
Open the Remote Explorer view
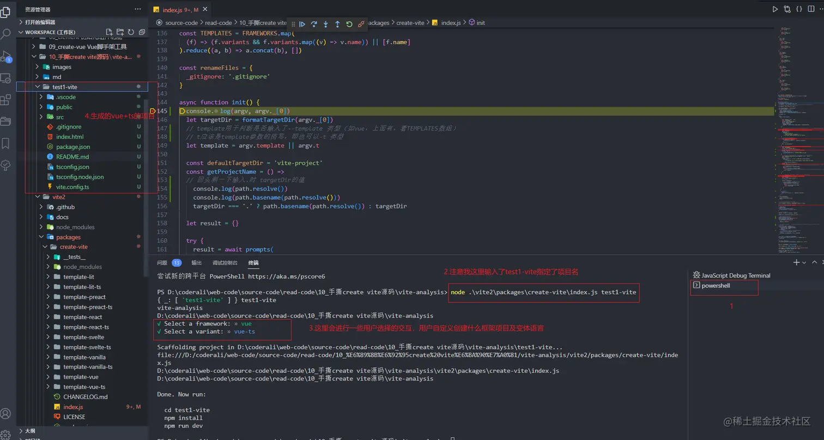click(6, 78)
